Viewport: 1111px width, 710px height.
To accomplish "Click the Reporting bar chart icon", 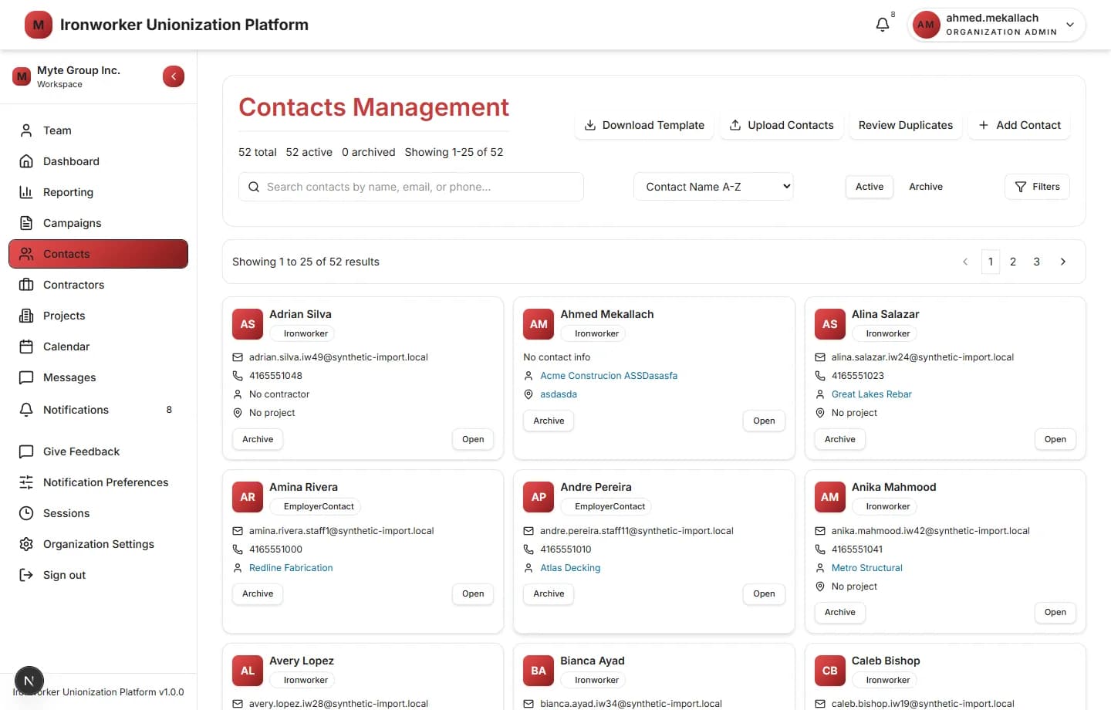I will tap(26, 192).
